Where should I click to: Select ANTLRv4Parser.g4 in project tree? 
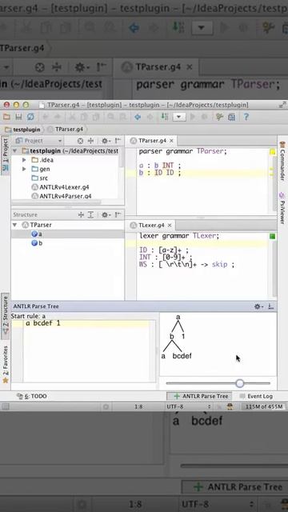[61, 196]
